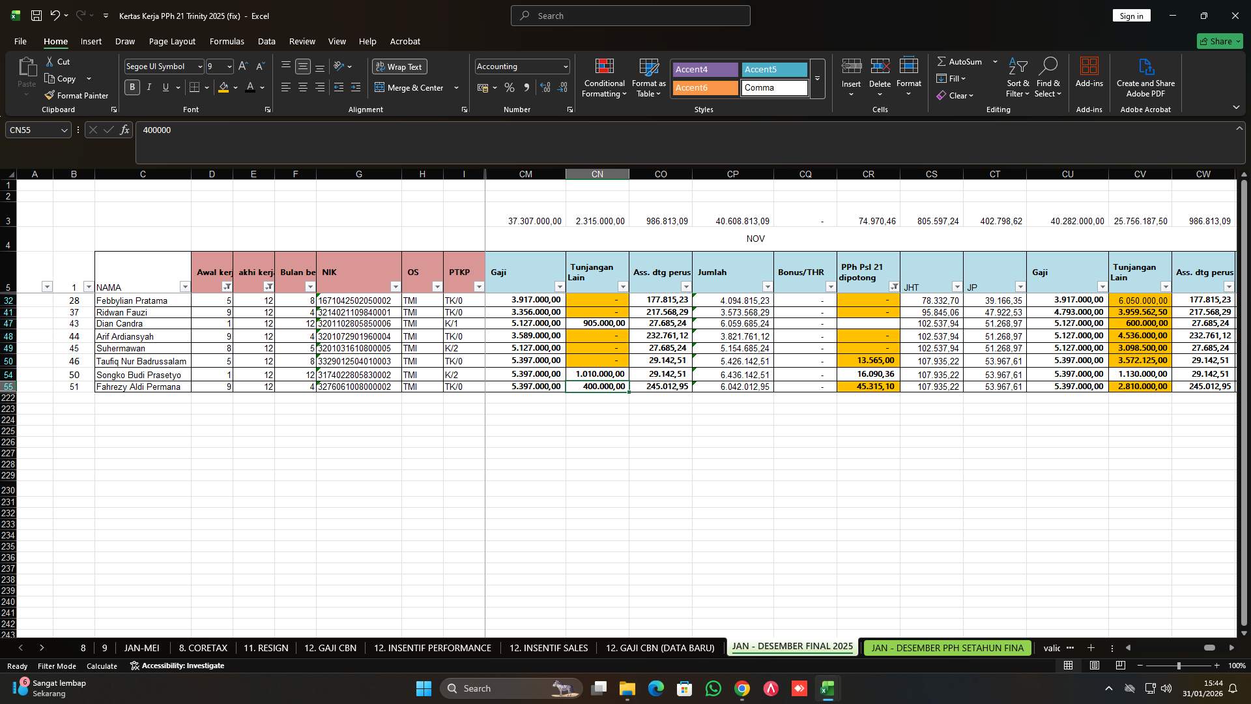Image resolution: width=1251 pixels, height=704 pixels.
Task: Apply Percent Style to selection
Action: 510,87
